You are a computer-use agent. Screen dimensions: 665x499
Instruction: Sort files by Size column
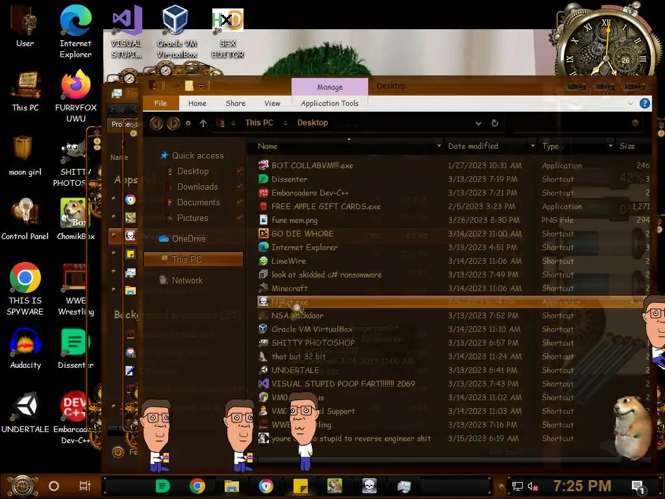pos(627,146)
